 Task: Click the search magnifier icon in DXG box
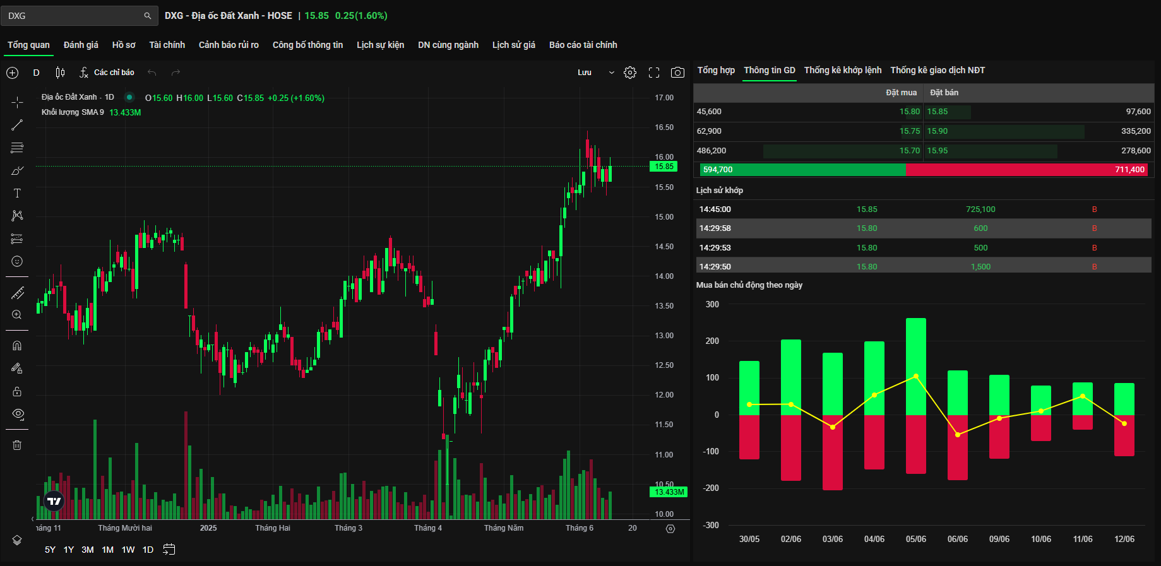[x=147, y=16]
